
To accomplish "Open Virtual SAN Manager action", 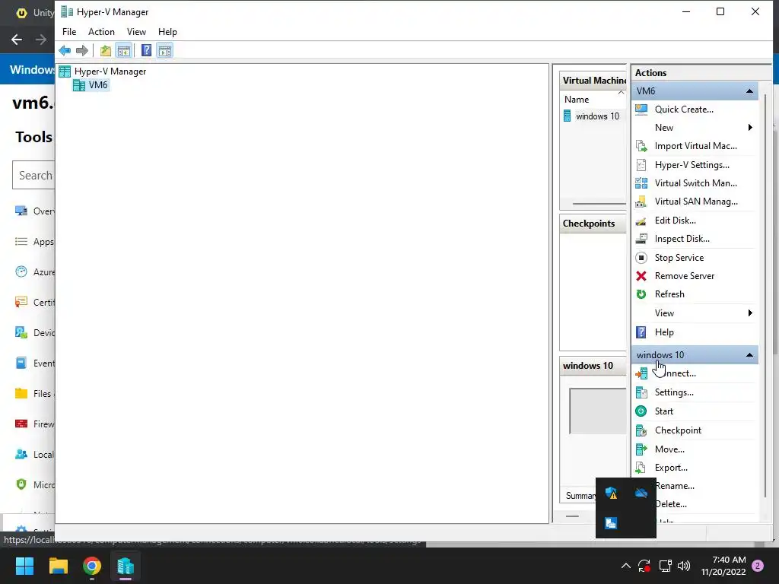I will [695, 202].
